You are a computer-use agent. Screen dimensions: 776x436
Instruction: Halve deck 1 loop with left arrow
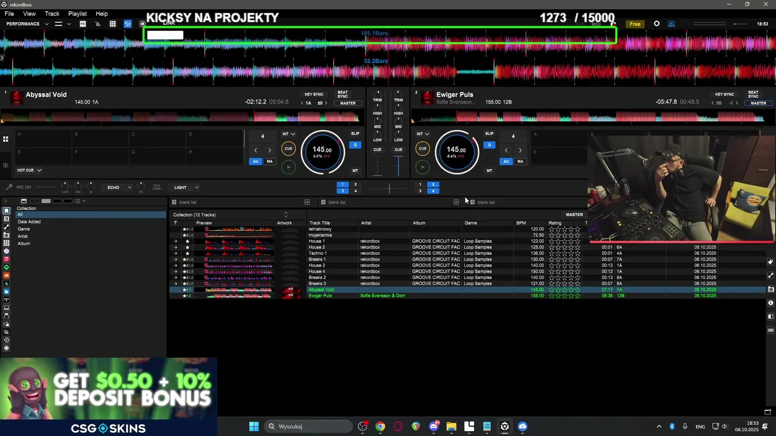255,150
